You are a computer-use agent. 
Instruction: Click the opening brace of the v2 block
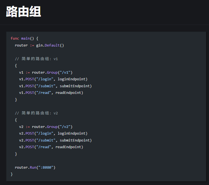click(x=16, y=120)
